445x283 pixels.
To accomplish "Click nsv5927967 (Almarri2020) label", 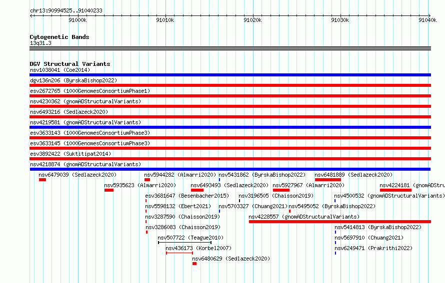I will click(x=308, y=185).
